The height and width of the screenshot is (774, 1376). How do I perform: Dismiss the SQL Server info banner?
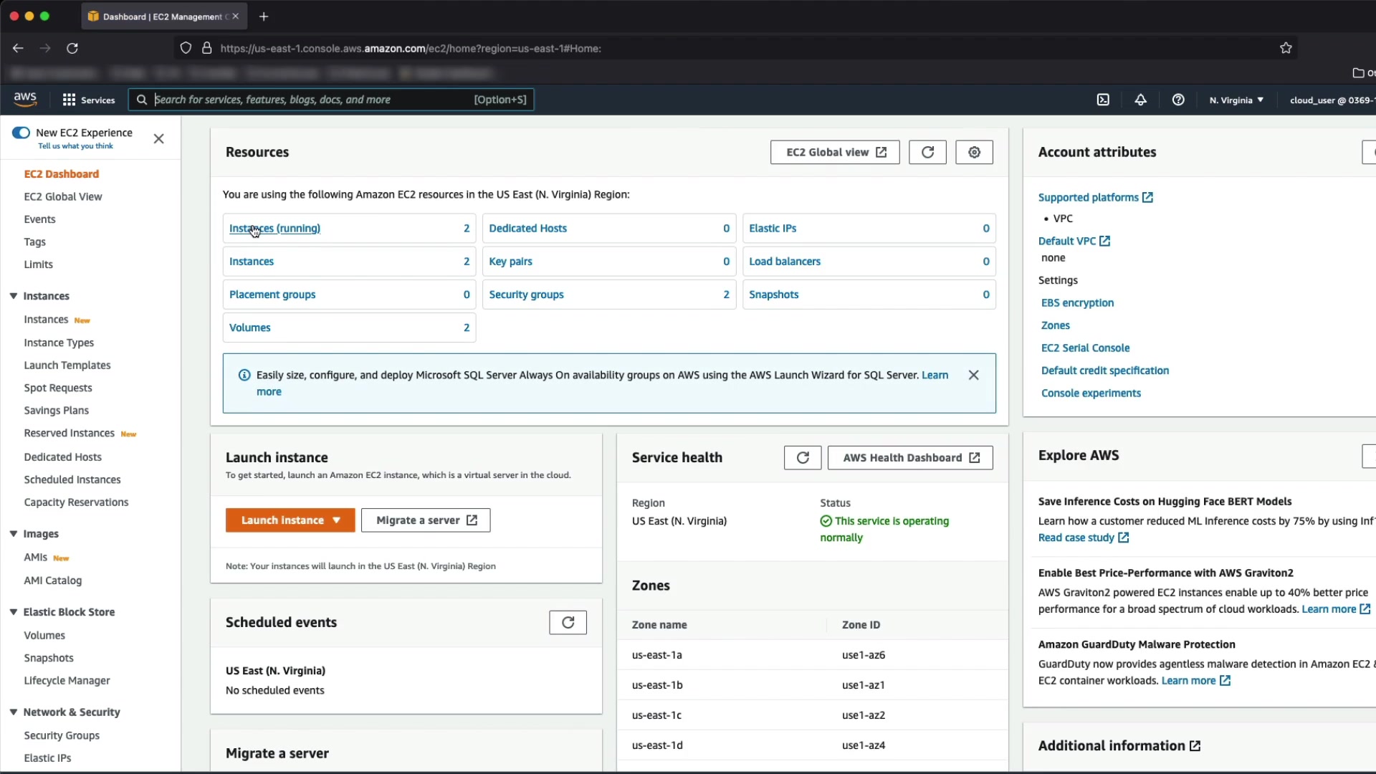[973, 375]
